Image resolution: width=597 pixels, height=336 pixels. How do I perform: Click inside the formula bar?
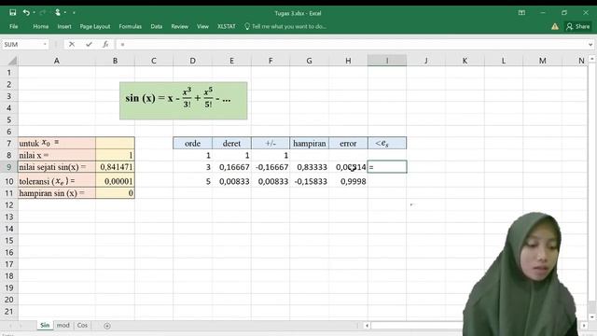pyautogui.click(x=351, y=44)
